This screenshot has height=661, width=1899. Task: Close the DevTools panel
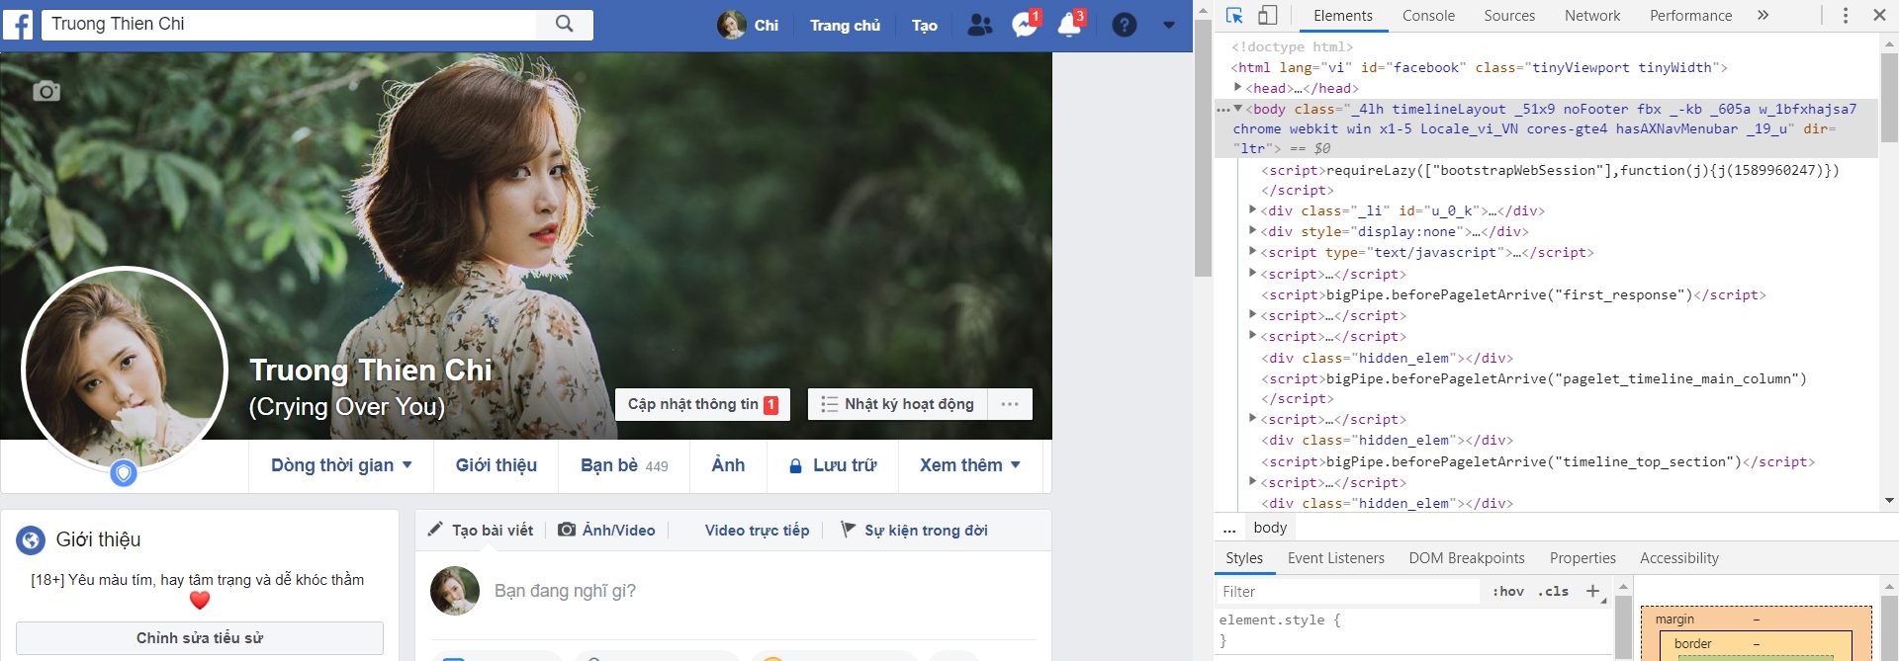pos(1879,16)
